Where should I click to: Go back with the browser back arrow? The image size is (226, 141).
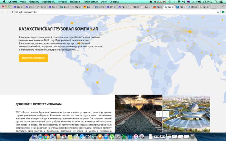point(3,12)
